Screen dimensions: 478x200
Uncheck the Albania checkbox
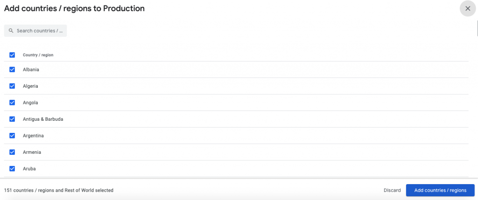[12, 69]
